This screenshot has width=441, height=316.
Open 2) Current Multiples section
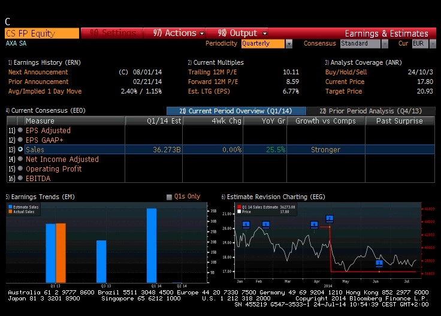(x=216, y=62)
